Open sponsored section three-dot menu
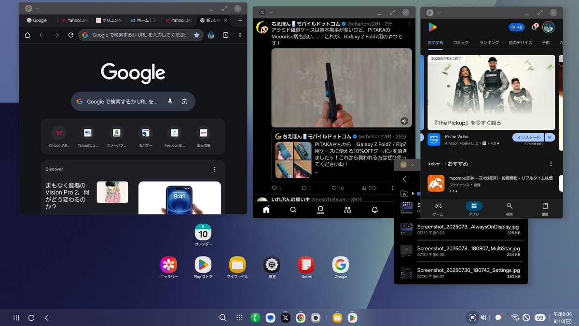579x326 pixels. [x=551, y=164]
